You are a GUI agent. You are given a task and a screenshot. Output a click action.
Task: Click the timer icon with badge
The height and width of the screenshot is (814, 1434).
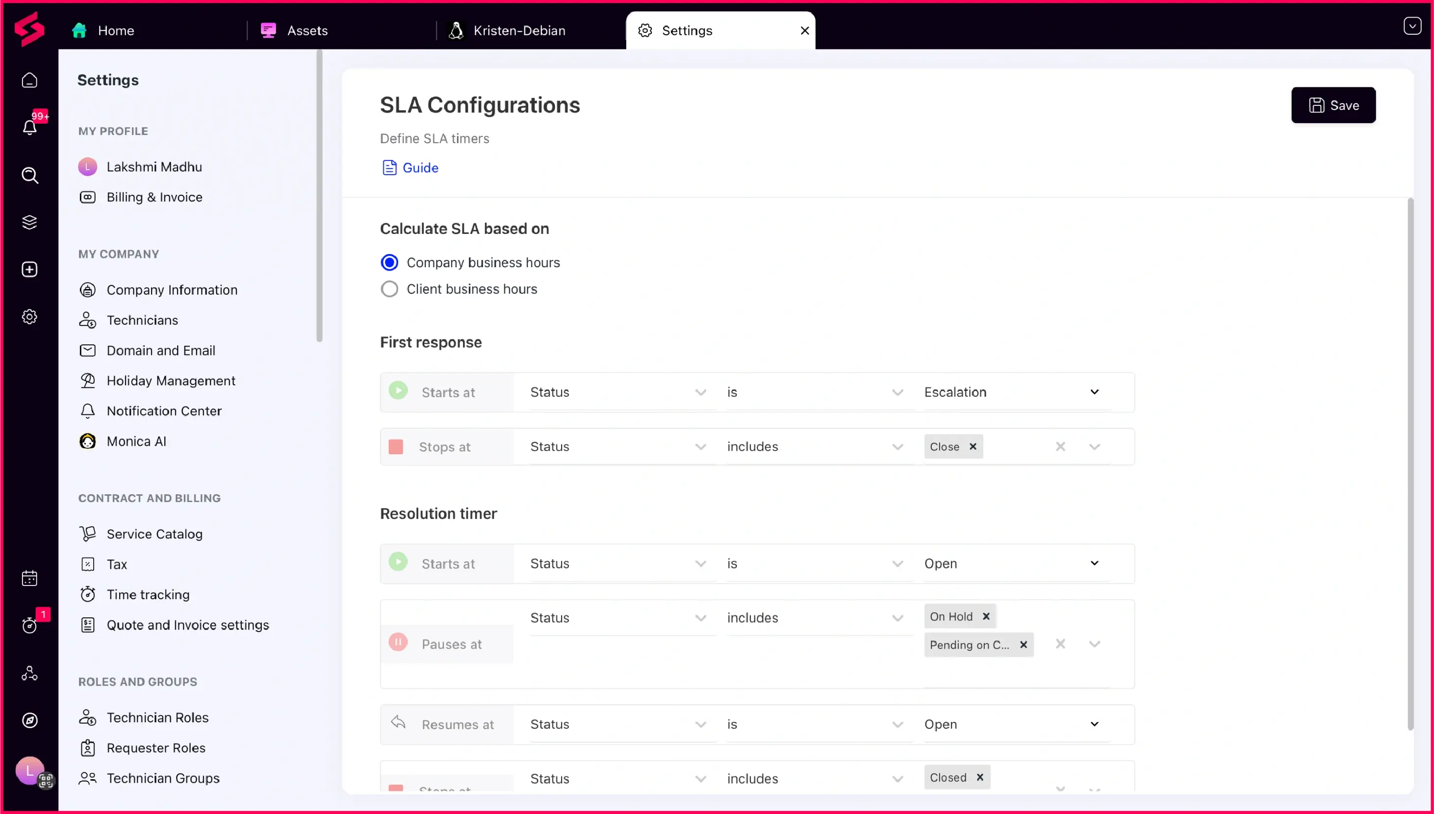click(29, 625)
